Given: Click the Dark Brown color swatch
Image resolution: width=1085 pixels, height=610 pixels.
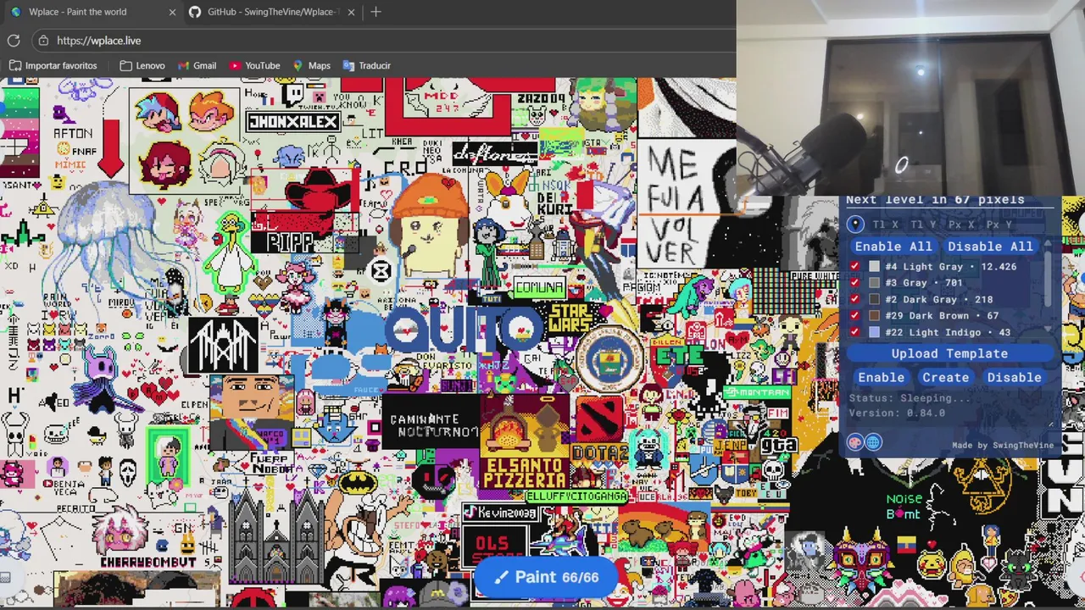Looking at the screenshot, I should coord(874,316).
